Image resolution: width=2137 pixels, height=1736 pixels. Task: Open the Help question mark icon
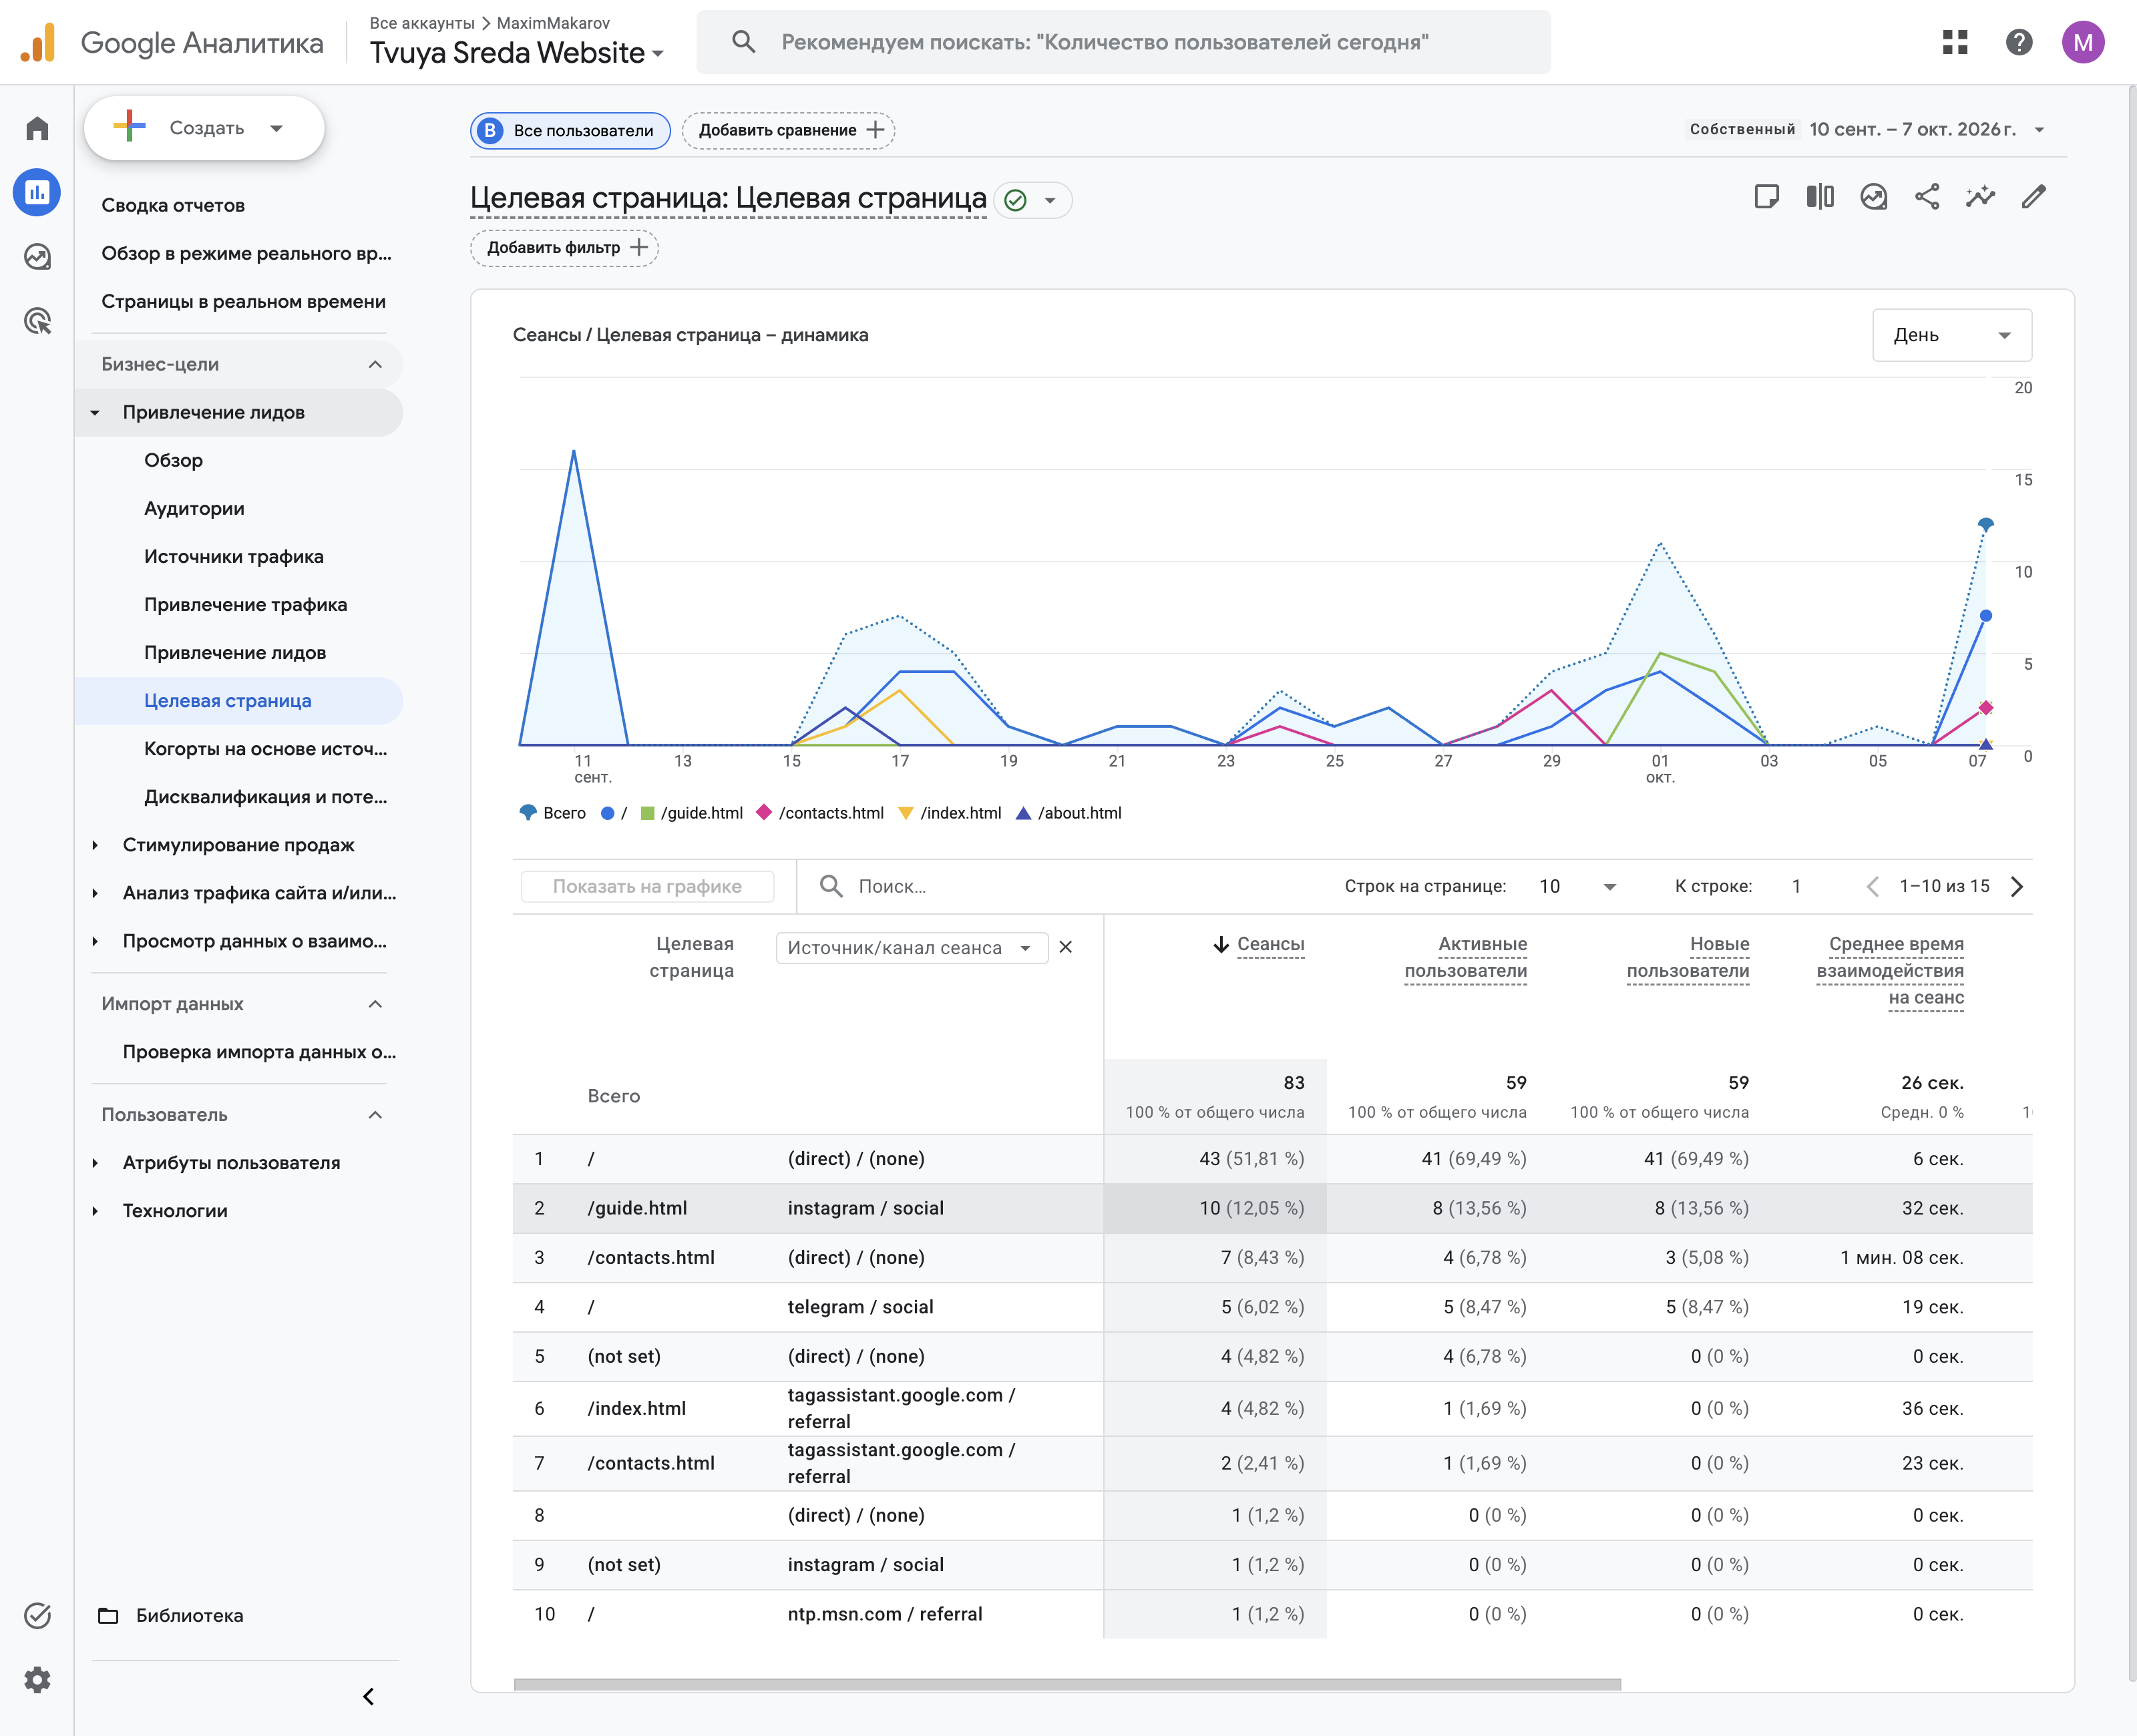click(x=2019, y=42)
